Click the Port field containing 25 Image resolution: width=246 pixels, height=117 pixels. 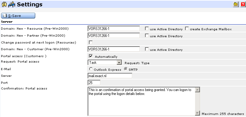[94, 83]
